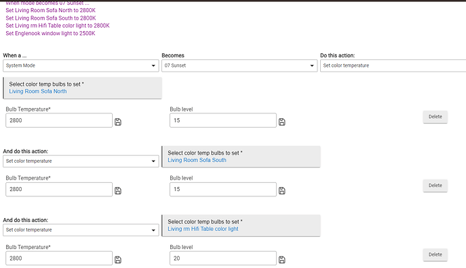Open Living rm Hifi Table color light selector
The height and width of the screenshot is (268, 466).
tap(241, 225)
